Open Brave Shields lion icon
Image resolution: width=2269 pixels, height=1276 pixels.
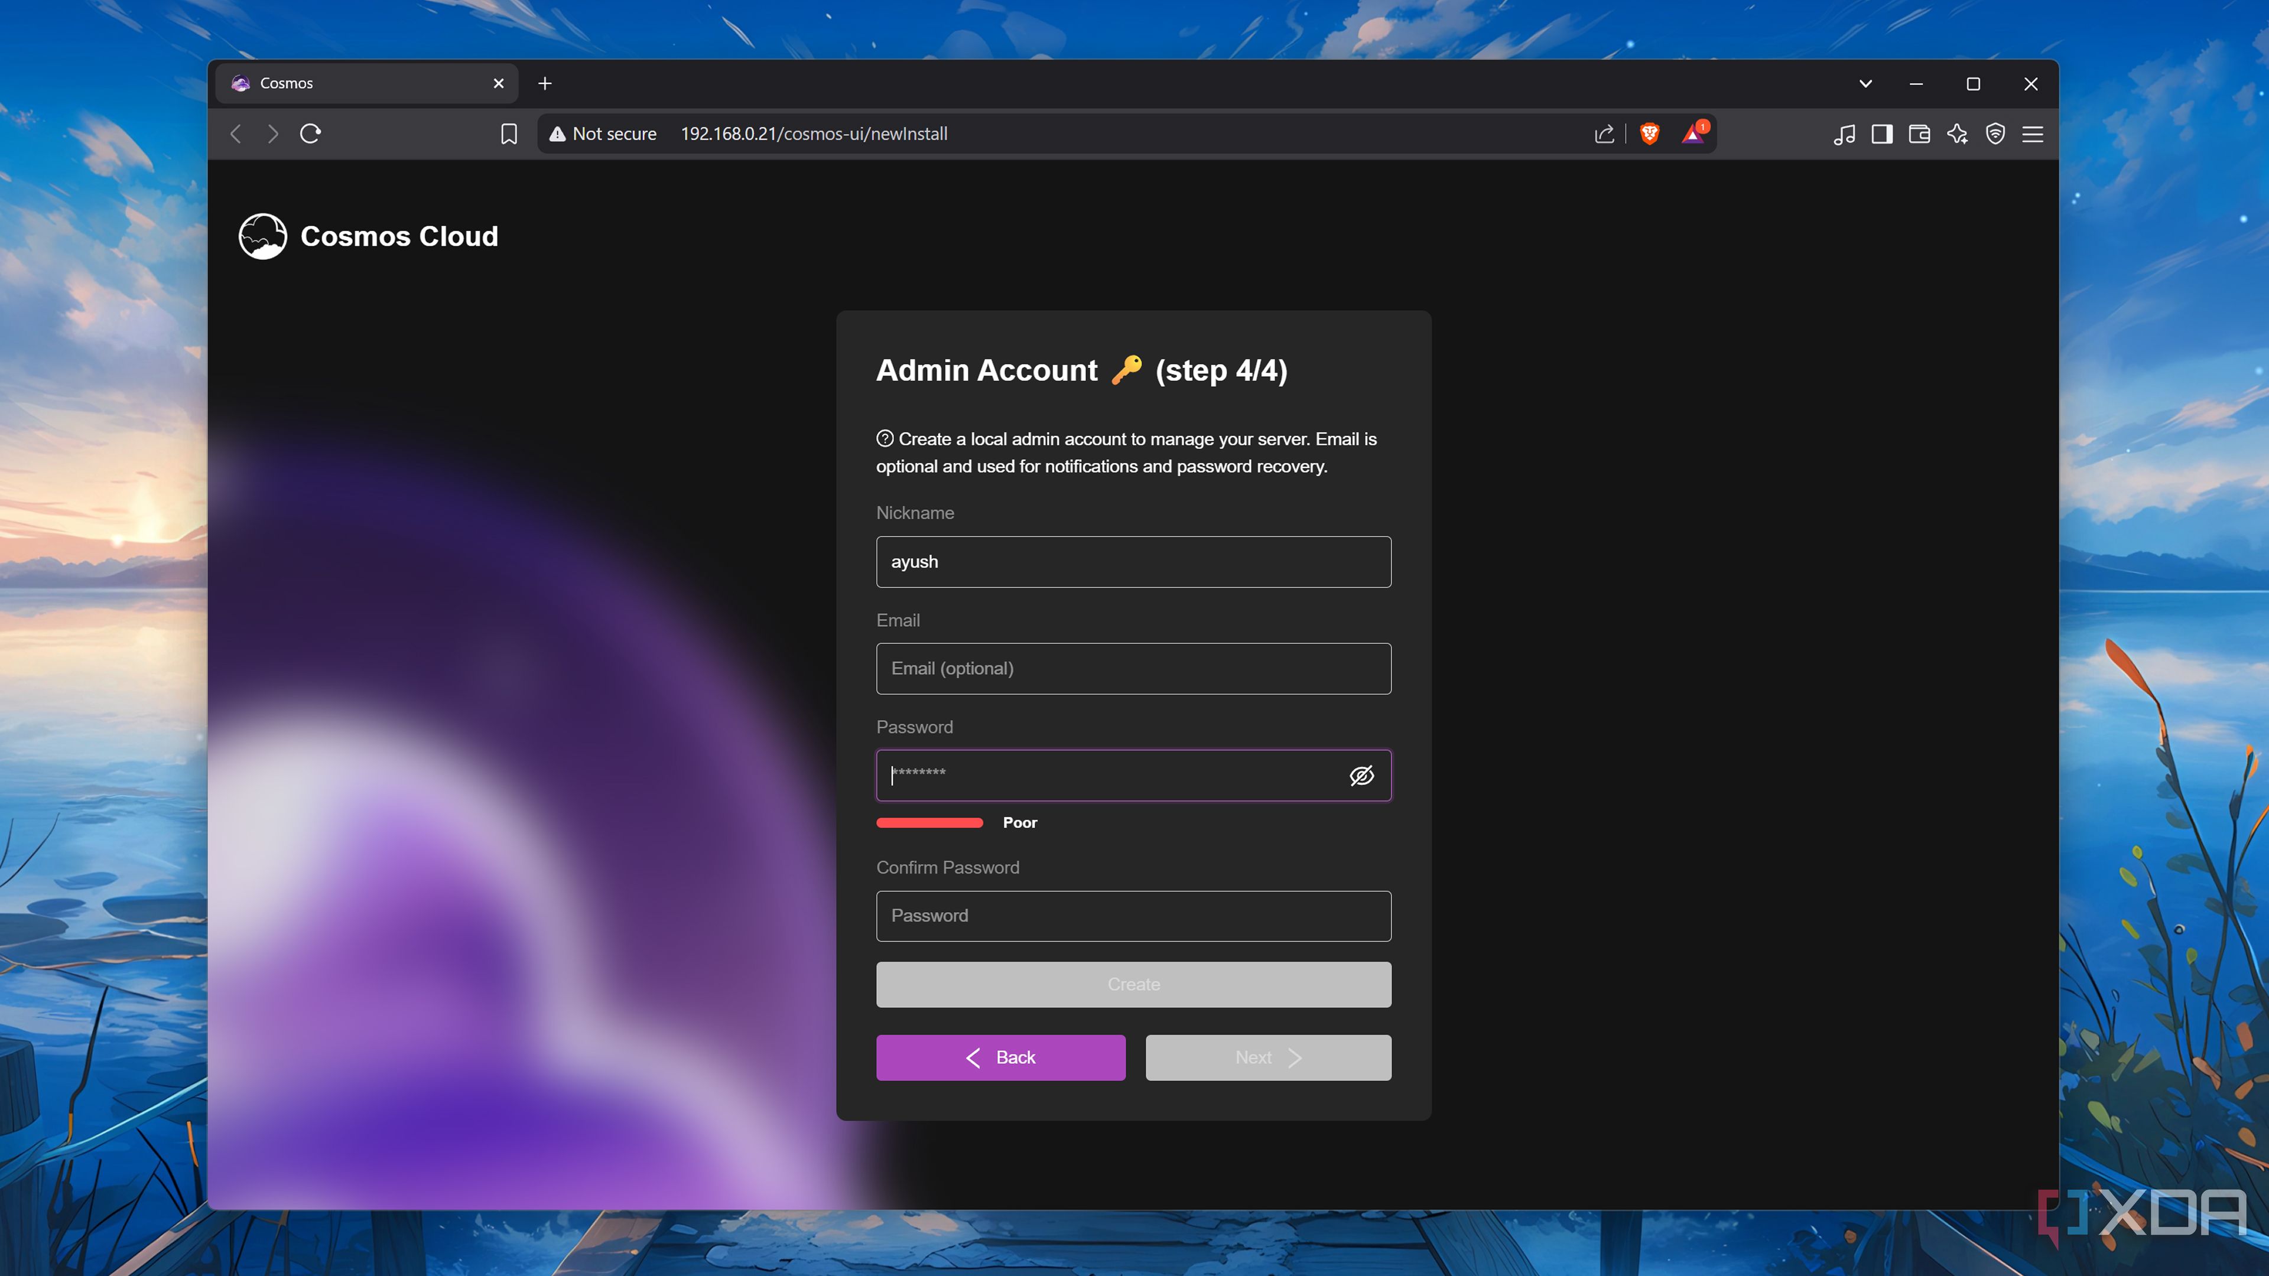[1650, 134]
